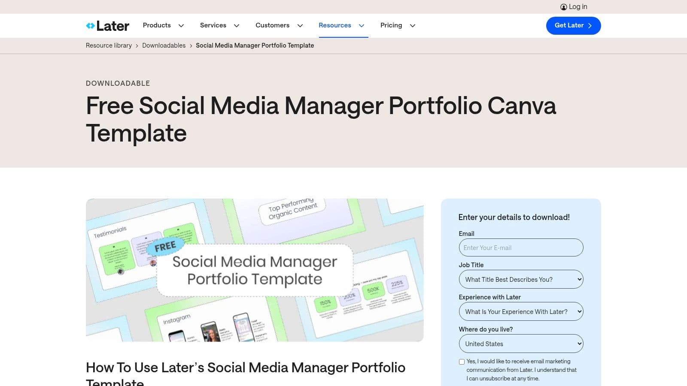Open the Downloadables breadcrumb link

[x=164, y=45]
